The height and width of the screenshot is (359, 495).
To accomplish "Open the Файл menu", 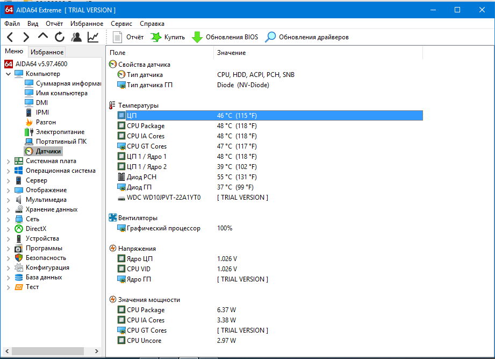I will point(12,24).
